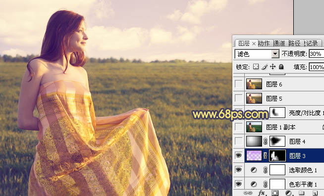Select the layer named 图层 1 副本

coord(280,127)
